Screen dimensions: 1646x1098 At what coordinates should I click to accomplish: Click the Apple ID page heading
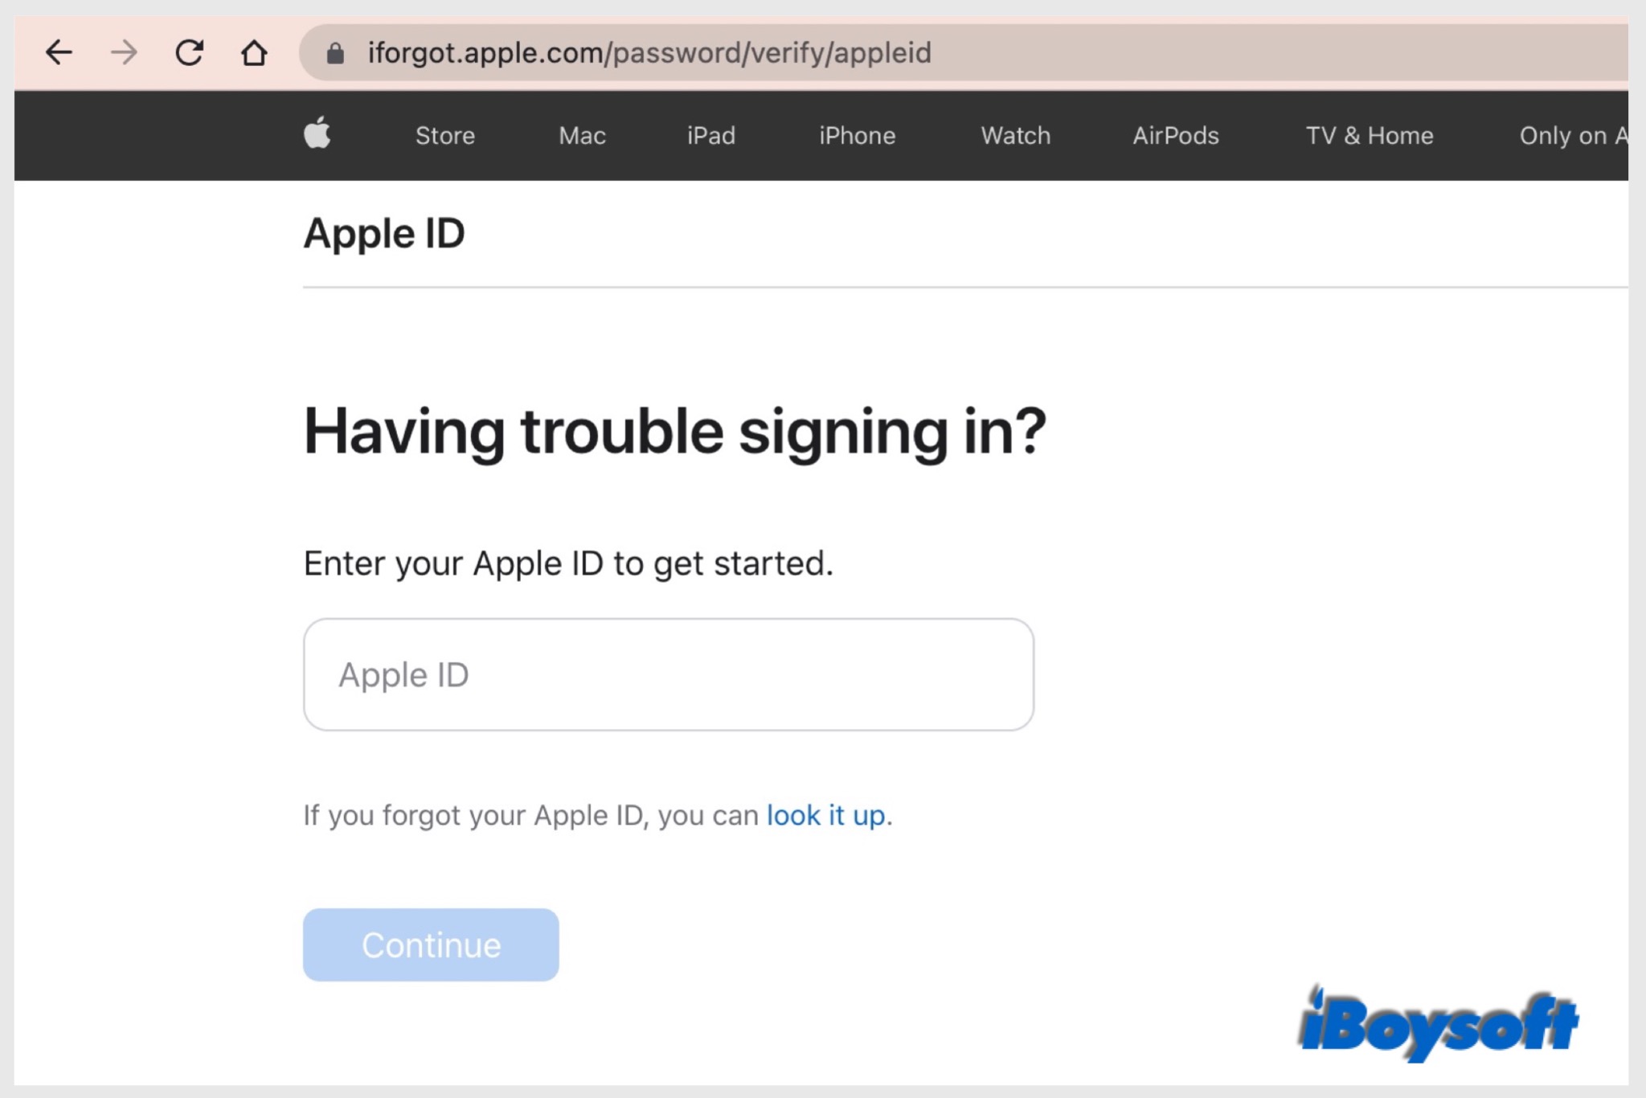(382, 231)
